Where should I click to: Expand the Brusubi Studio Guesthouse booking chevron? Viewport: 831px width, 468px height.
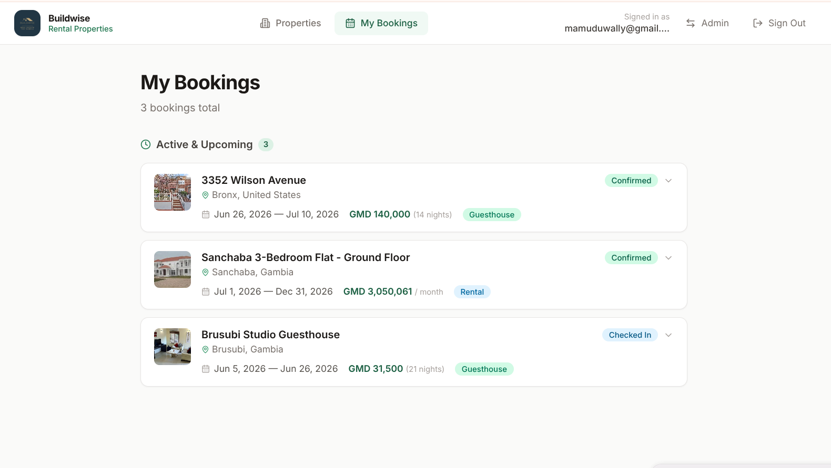[x=668, y=335]
